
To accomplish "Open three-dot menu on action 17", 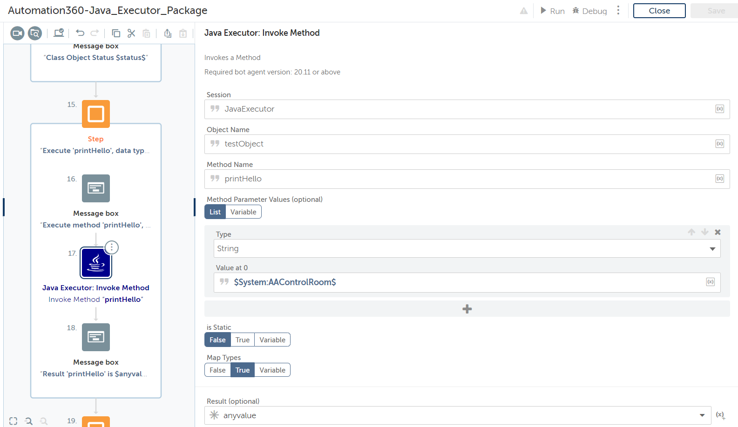I will [112, 247].
